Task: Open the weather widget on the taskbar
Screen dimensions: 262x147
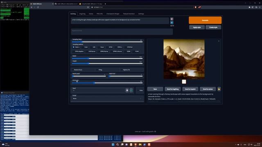Action: pos(5,144)
